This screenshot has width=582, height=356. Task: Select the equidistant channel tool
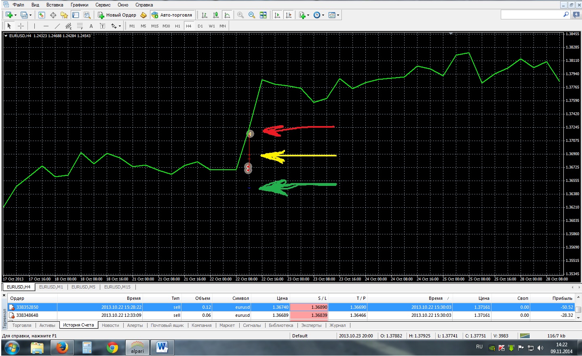point(68,26)
